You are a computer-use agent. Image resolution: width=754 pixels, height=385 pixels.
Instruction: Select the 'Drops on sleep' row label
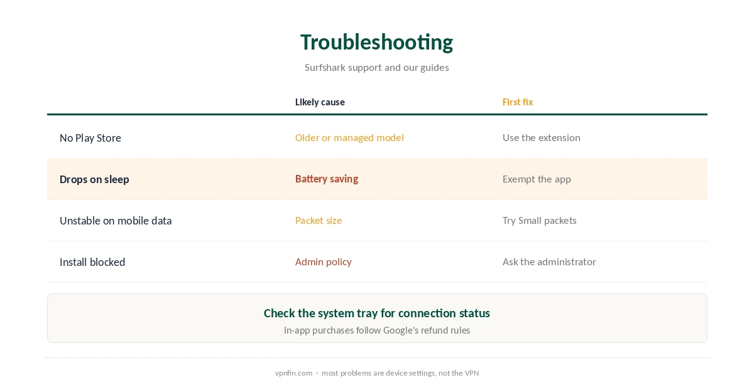pyautogui.click(x=94, y=179)
